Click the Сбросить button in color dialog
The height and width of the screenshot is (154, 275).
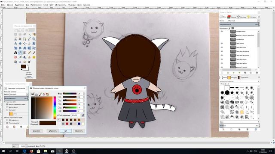(53, 131)
